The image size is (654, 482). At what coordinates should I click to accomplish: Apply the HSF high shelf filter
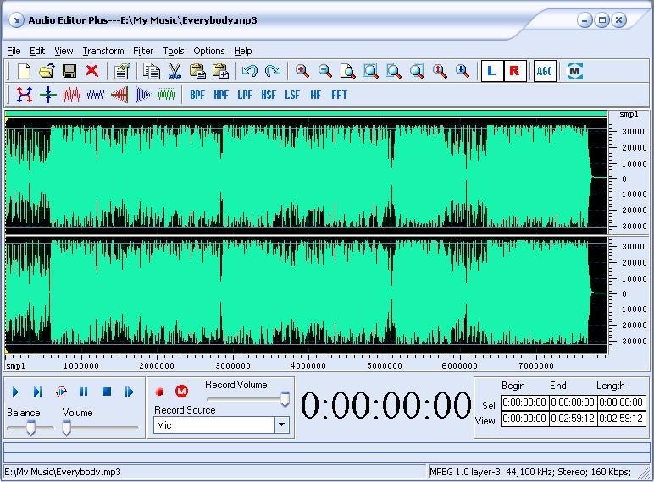point(269,95)
